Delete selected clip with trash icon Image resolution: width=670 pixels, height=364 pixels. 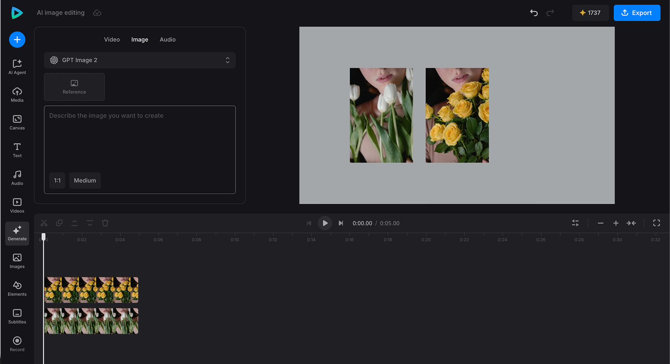[x=105, y=223]
